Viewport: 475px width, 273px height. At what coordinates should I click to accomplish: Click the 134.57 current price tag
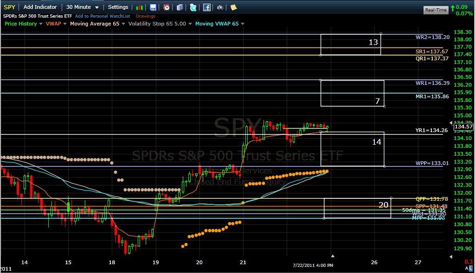(x=463, y=127)
